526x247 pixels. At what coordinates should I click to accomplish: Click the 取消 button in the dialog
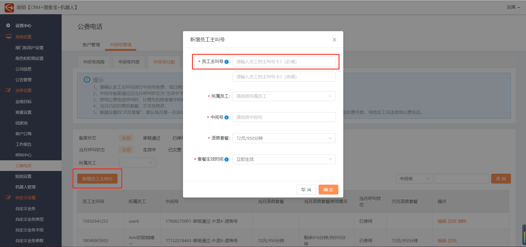(x=306, y=190)
